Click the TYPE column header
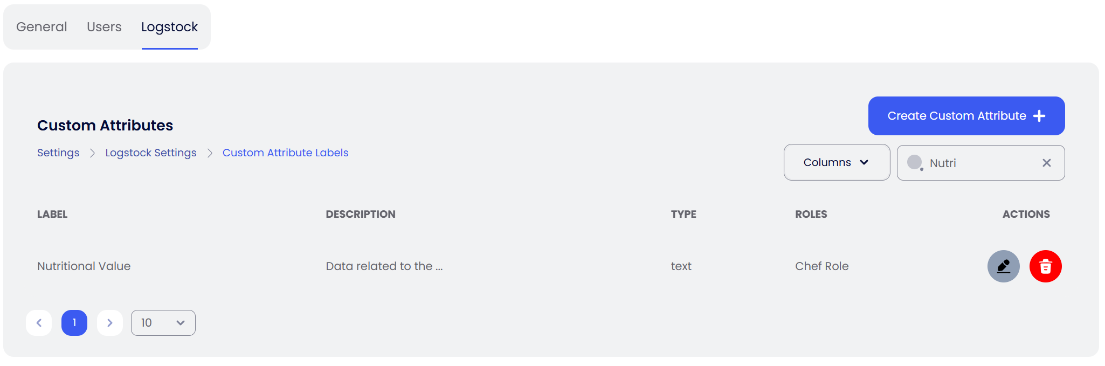This screenshot has height=366, width=1105. click(x=683, y=214)
